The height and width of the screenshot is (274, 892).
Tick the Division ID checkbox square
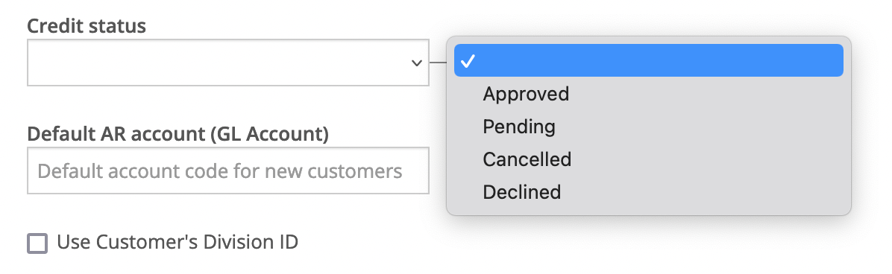click(37, 244)
